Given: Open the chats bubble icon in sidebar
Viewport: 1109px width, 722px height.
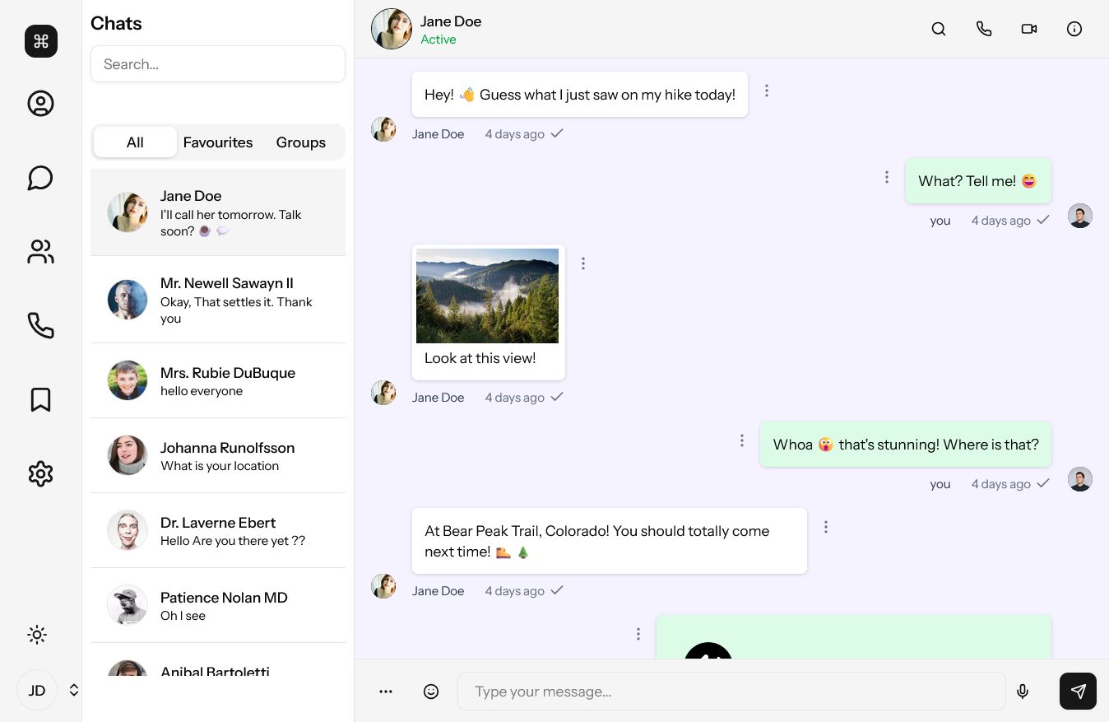Looking at the screenshot, I should tap(40, 178).
